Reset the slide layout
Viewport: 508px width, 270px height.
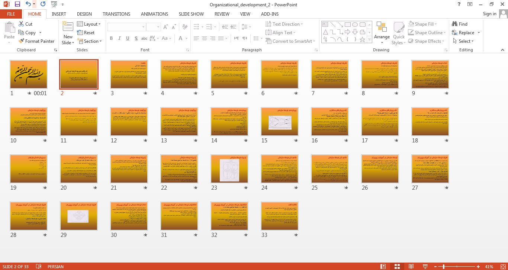pyautogui.click(x=86, y=33)
